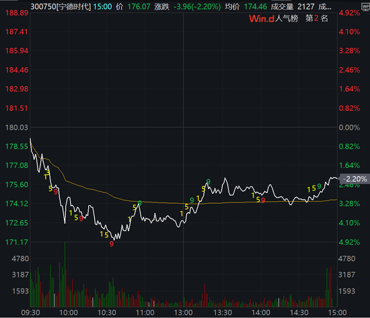Click the green 4.92% percent axis label
This screenshot has height=318, width=370.
click(349, 242)
